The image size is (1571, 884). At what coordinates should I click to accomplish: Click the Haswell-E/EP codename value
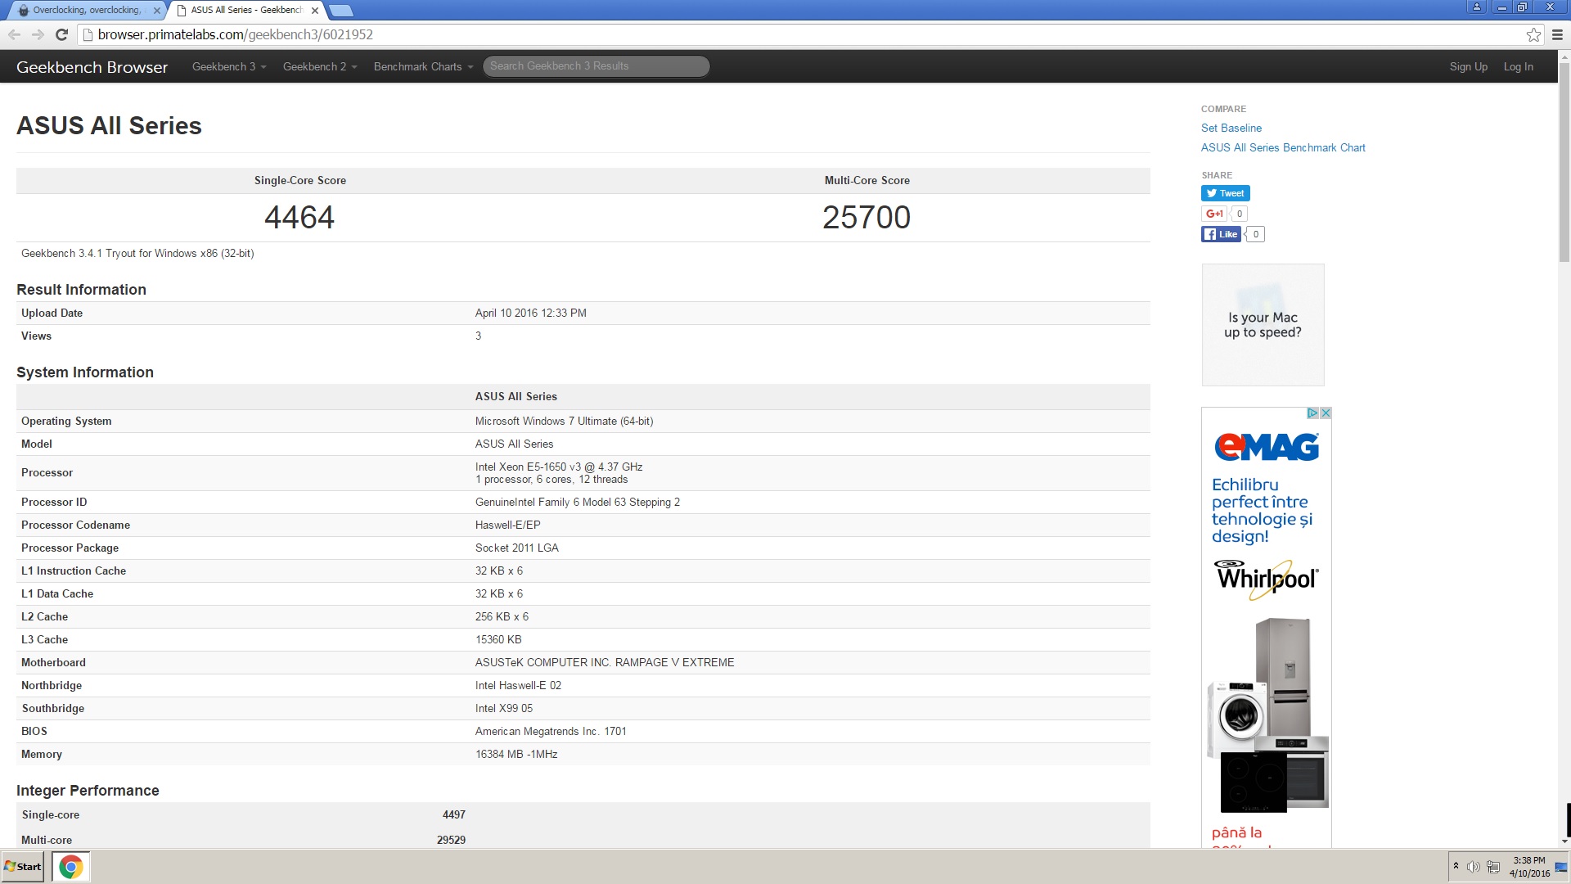tap(507, 525)
